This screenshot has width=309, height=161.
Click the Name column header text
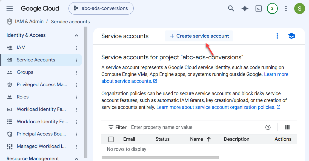point(196,139)
